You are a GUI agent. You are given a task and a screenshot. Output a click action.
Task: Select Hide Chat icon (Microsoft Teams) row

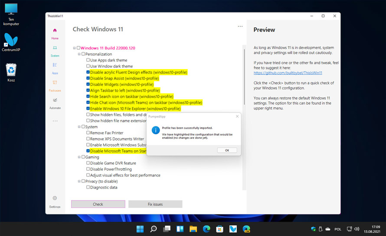pyautogui.click(x=146, y=102)
